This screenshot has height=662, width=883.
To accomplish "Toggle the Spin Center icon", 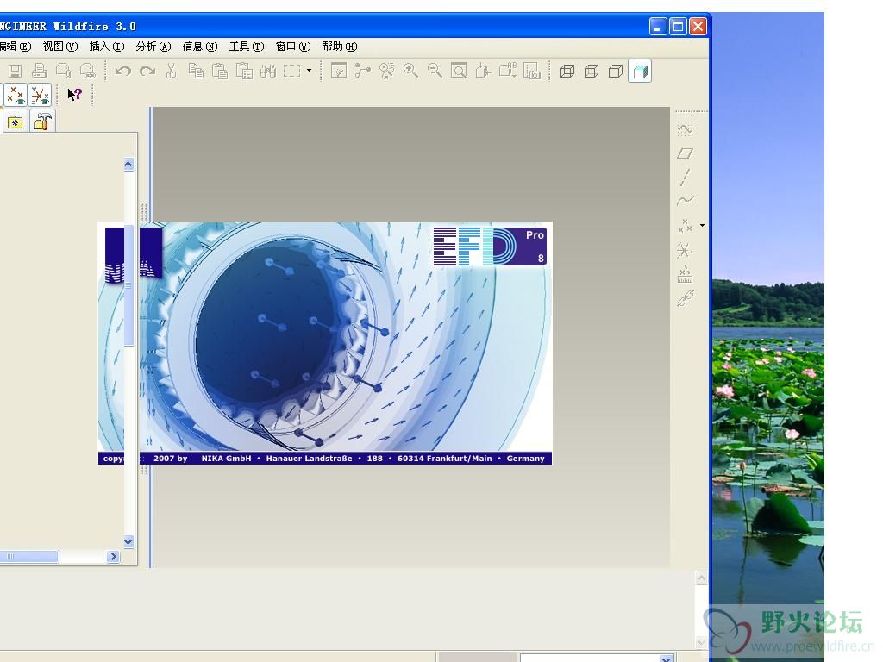I will pos(363,71).
